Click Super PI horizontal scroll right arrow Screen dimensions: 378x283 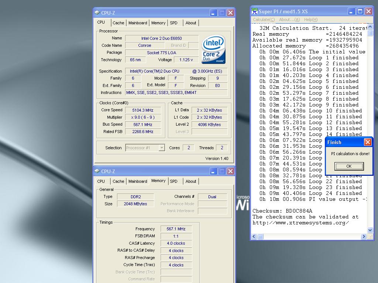pos(364,237)
